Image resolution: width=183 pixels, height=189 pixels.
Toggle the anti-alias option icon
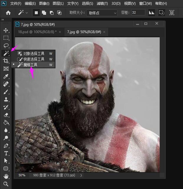click(151, 12)
